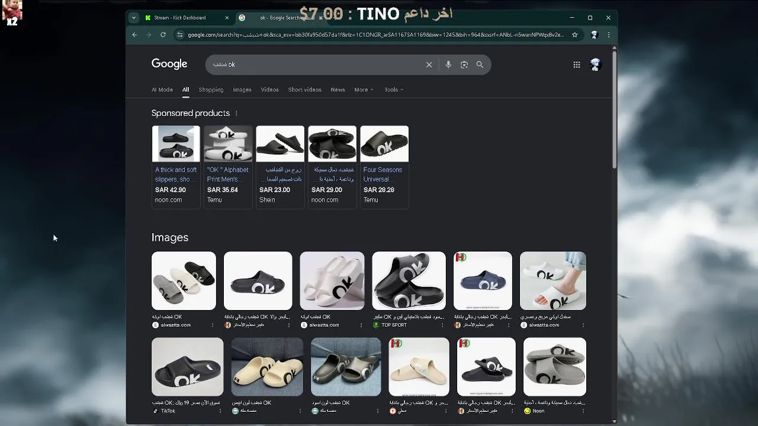
Task: Open image of three slippers from alwastta.com
Action: point(184,281)
